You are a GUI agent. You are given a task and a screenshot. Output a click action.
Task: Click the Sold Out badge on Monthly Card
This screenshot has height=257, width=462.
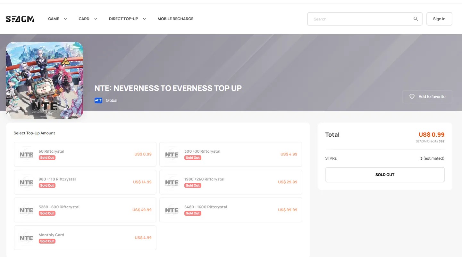click(47, 241)
